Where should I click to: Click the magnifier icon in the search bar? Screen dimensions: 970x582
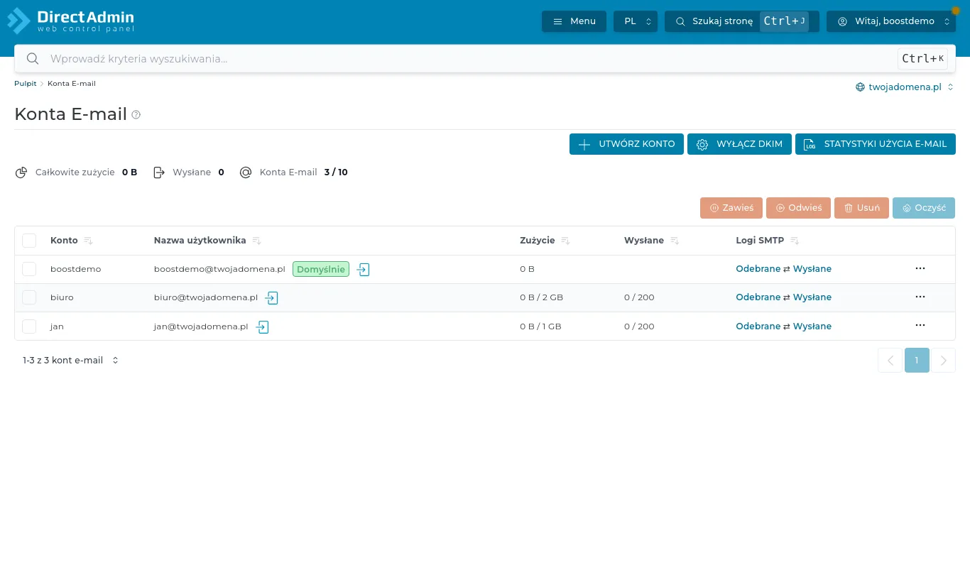coord(32,59)
